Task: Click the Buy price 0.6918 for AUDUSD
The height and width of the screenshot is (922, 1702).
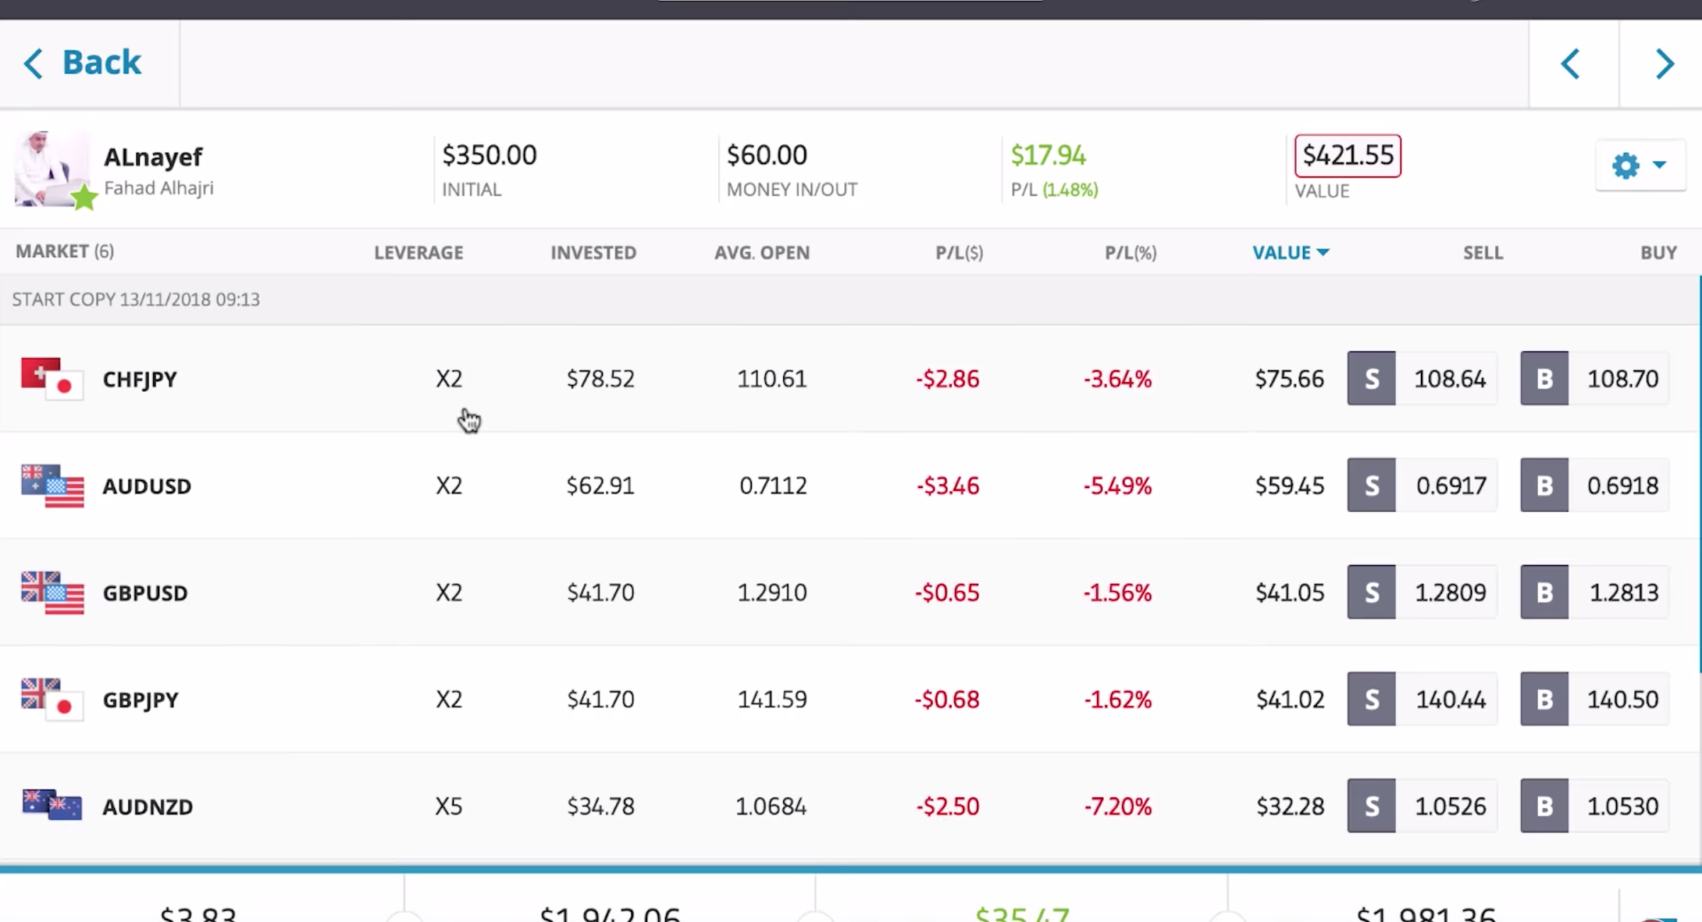Action: click(x=1623, y=485)
